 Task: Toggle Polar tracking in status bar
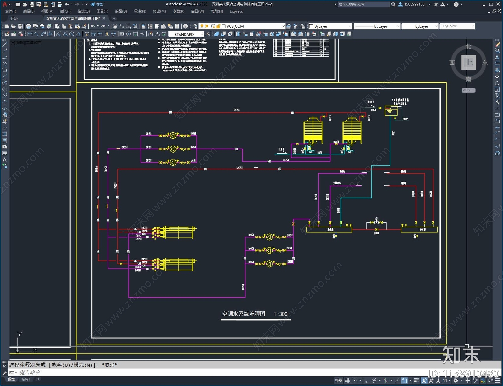(x=374, y=380)
